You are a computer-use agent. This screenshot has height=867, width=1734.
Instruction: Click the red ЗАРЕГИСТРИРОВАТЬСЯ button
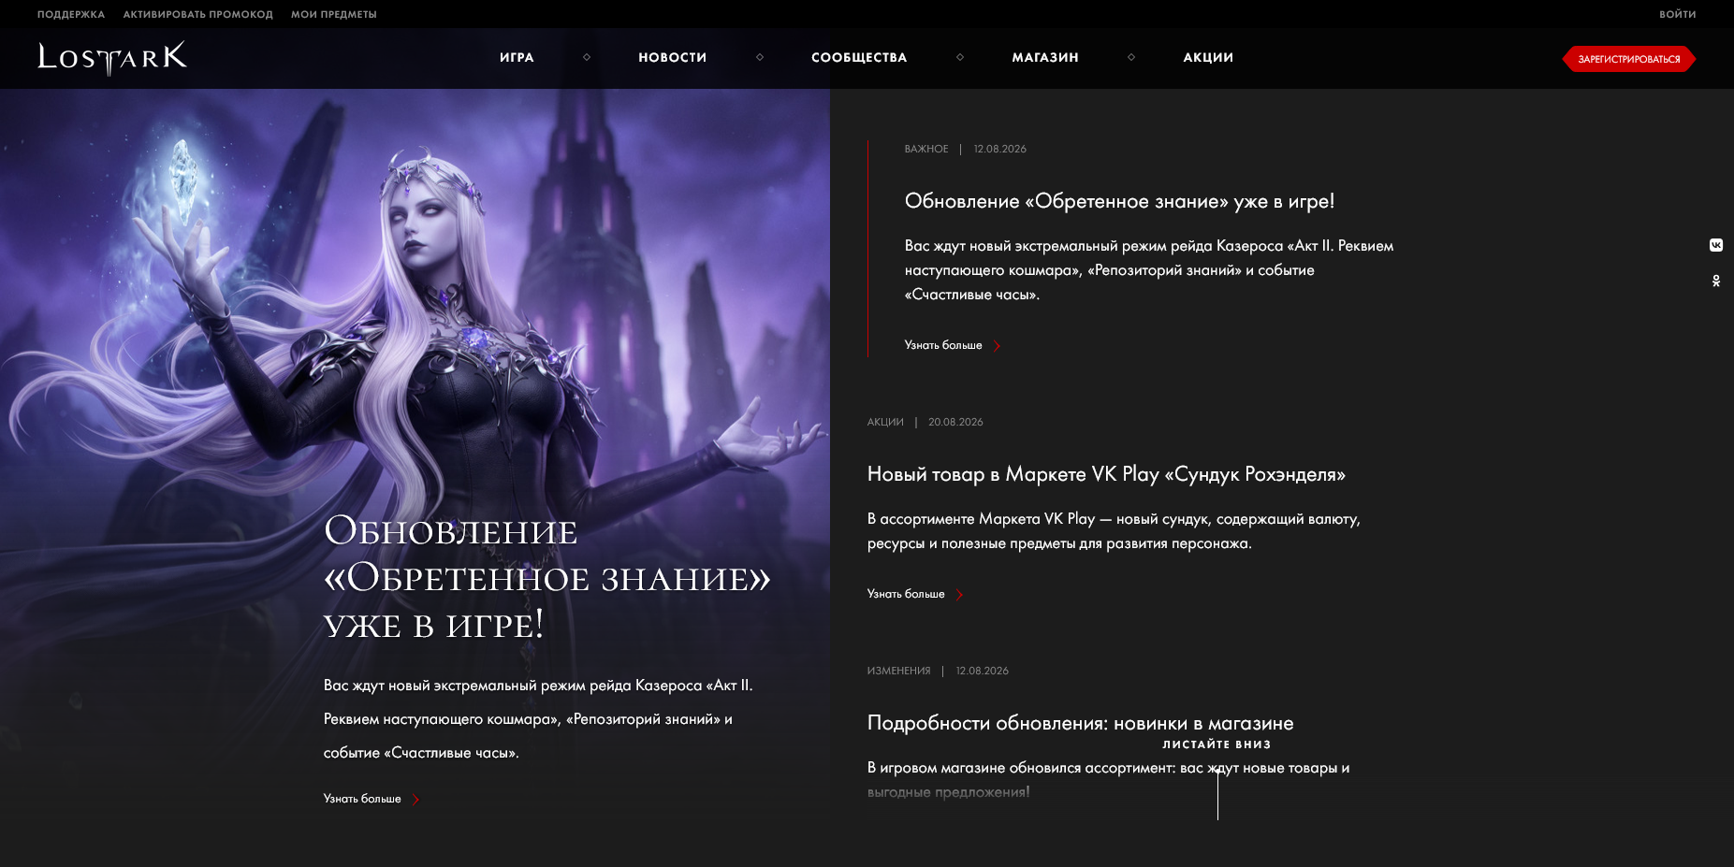click(x=1628, y=59)
